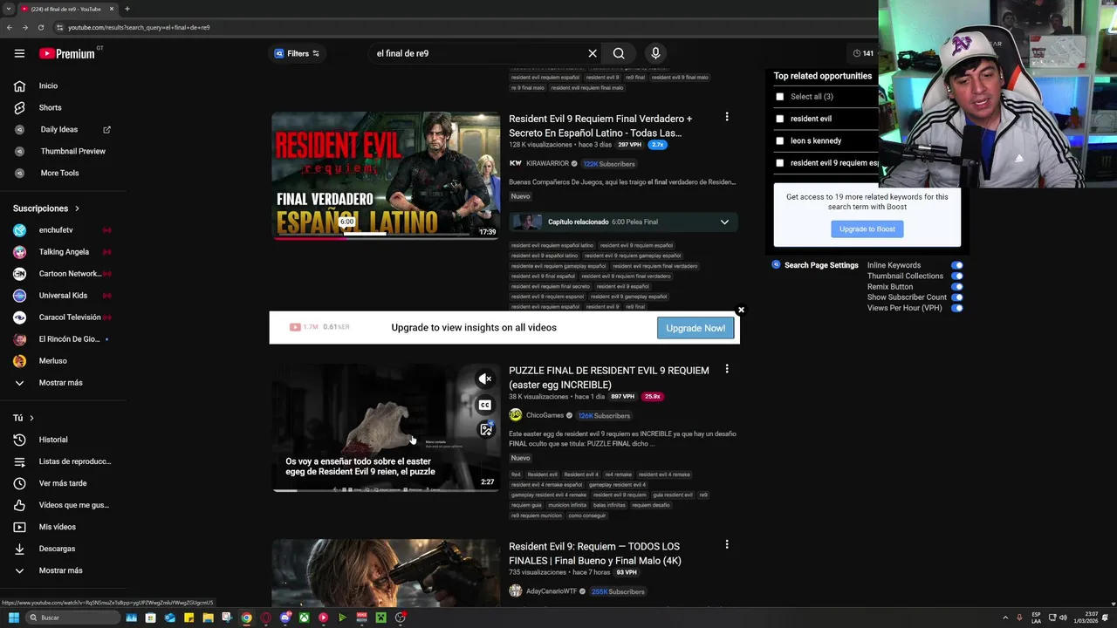This screenshot has height=628, width=1117.
Task: Click the thumbnail tool icon on preview
Action: click(x=485, y=430)
